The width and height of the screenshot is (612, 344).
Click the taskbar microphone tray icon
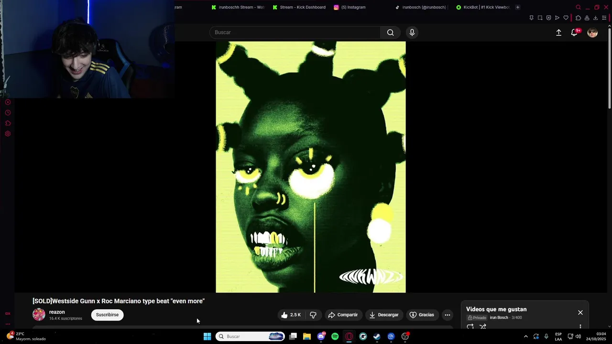[x=546, y=336]
